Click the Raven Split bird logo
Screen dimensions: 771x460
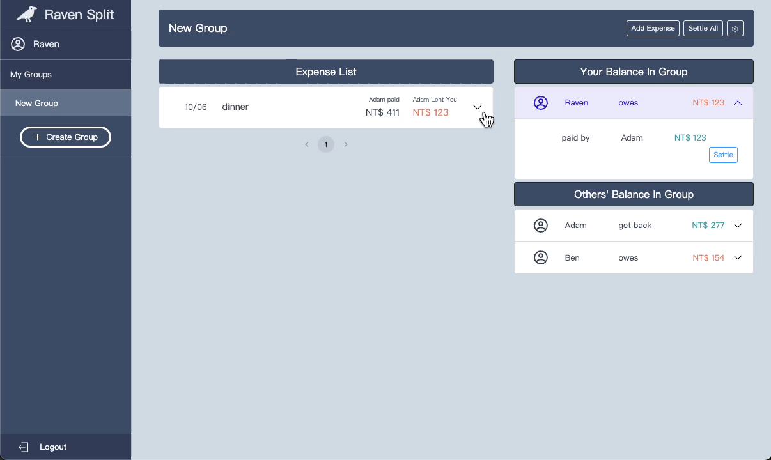(26, 14)
